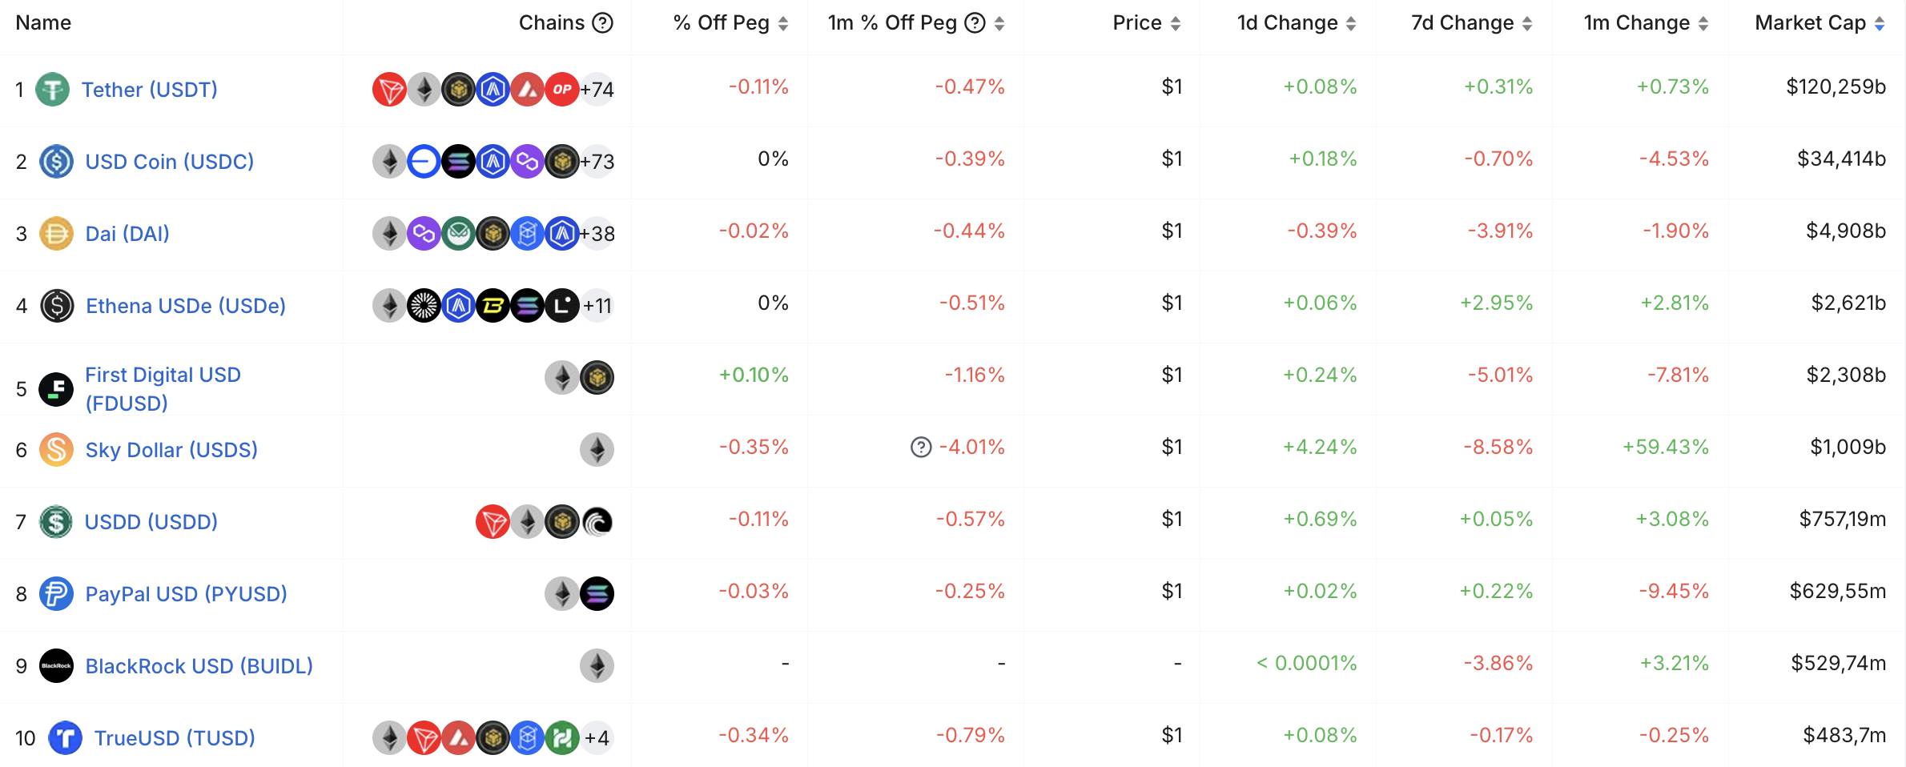1906x767 pixels.
Task: Click the Tron chain icon in Tether row
Action: pyautogui.click(x=389, y=89)
